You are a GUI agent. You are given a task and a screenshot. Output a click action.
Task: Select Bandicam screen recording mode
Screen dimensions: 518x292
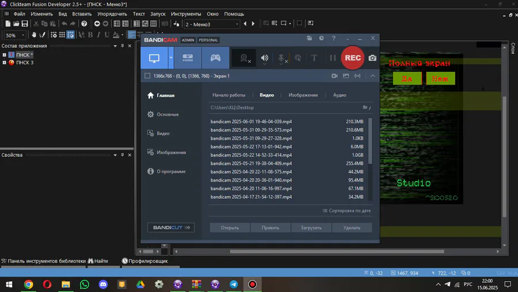pos(154,57)
